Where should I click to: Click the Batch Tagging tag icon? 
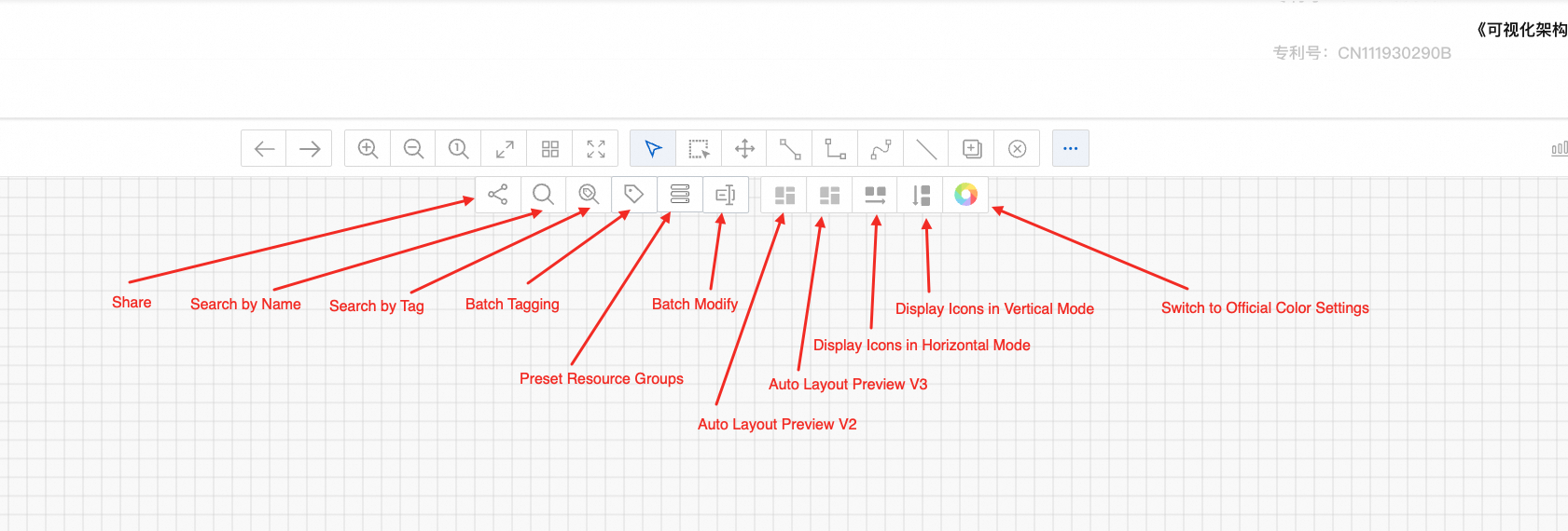point(634,194)
